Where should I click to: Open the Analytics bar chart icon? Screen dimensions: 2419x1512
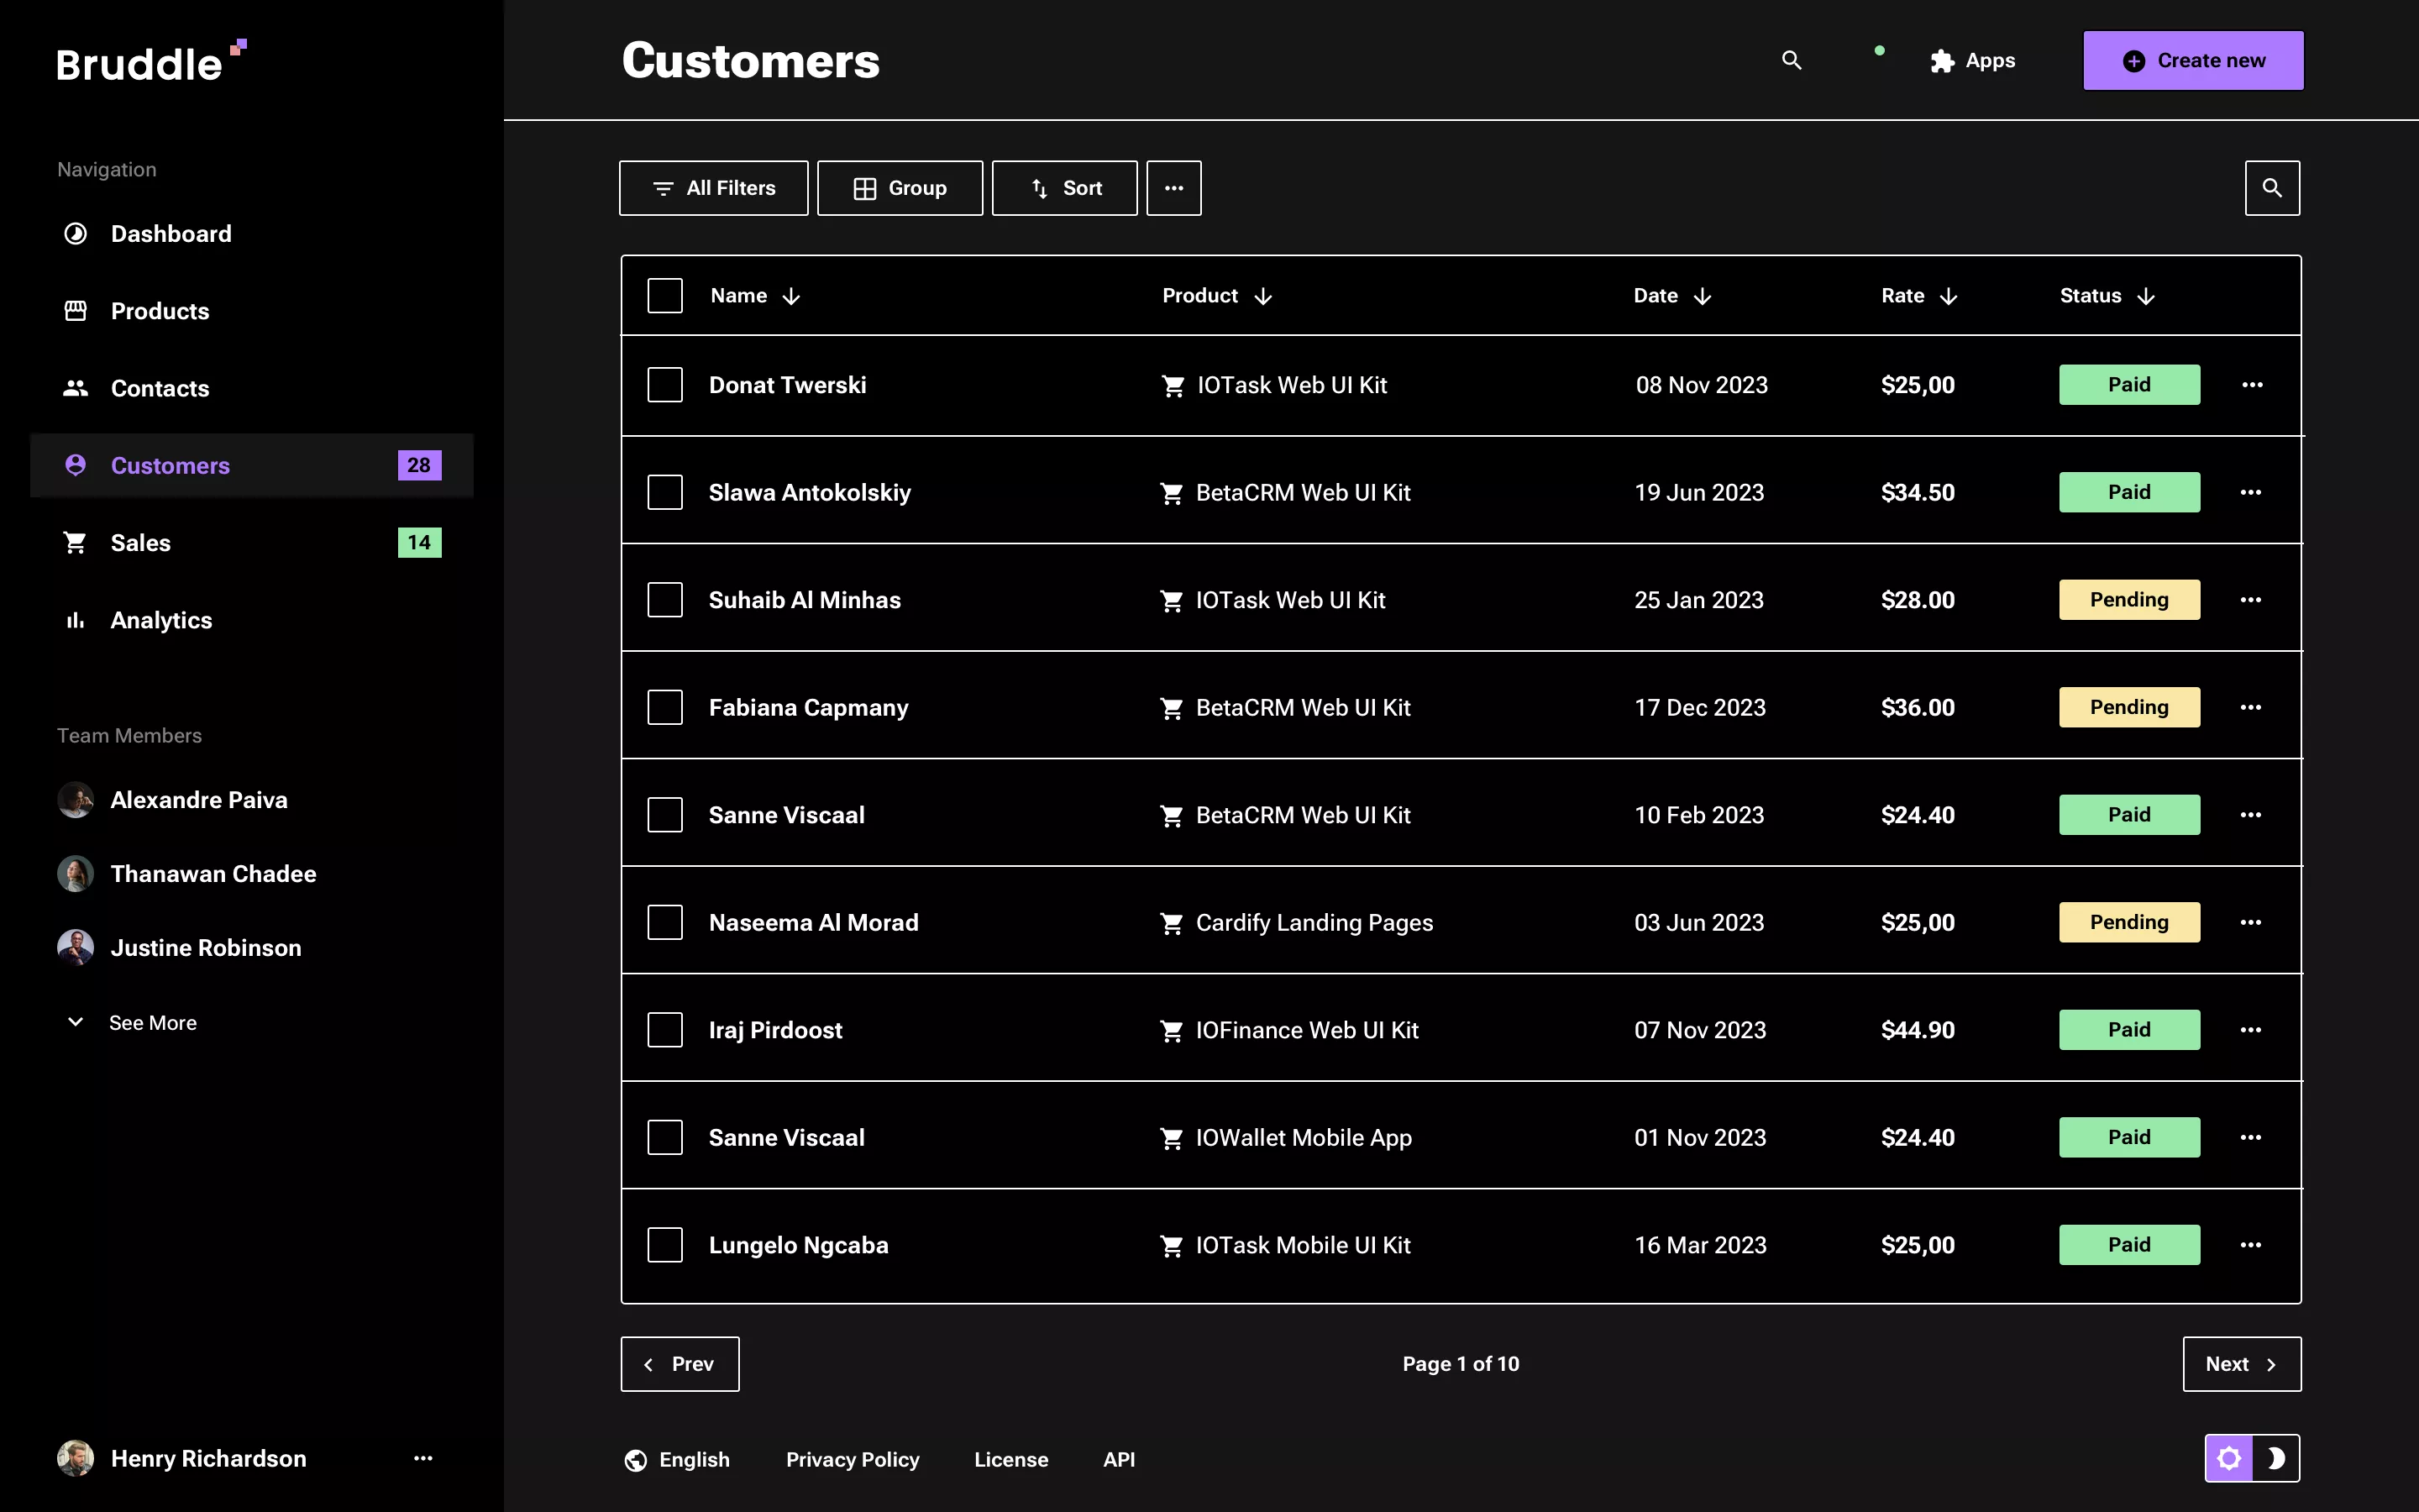pos(75,620)
